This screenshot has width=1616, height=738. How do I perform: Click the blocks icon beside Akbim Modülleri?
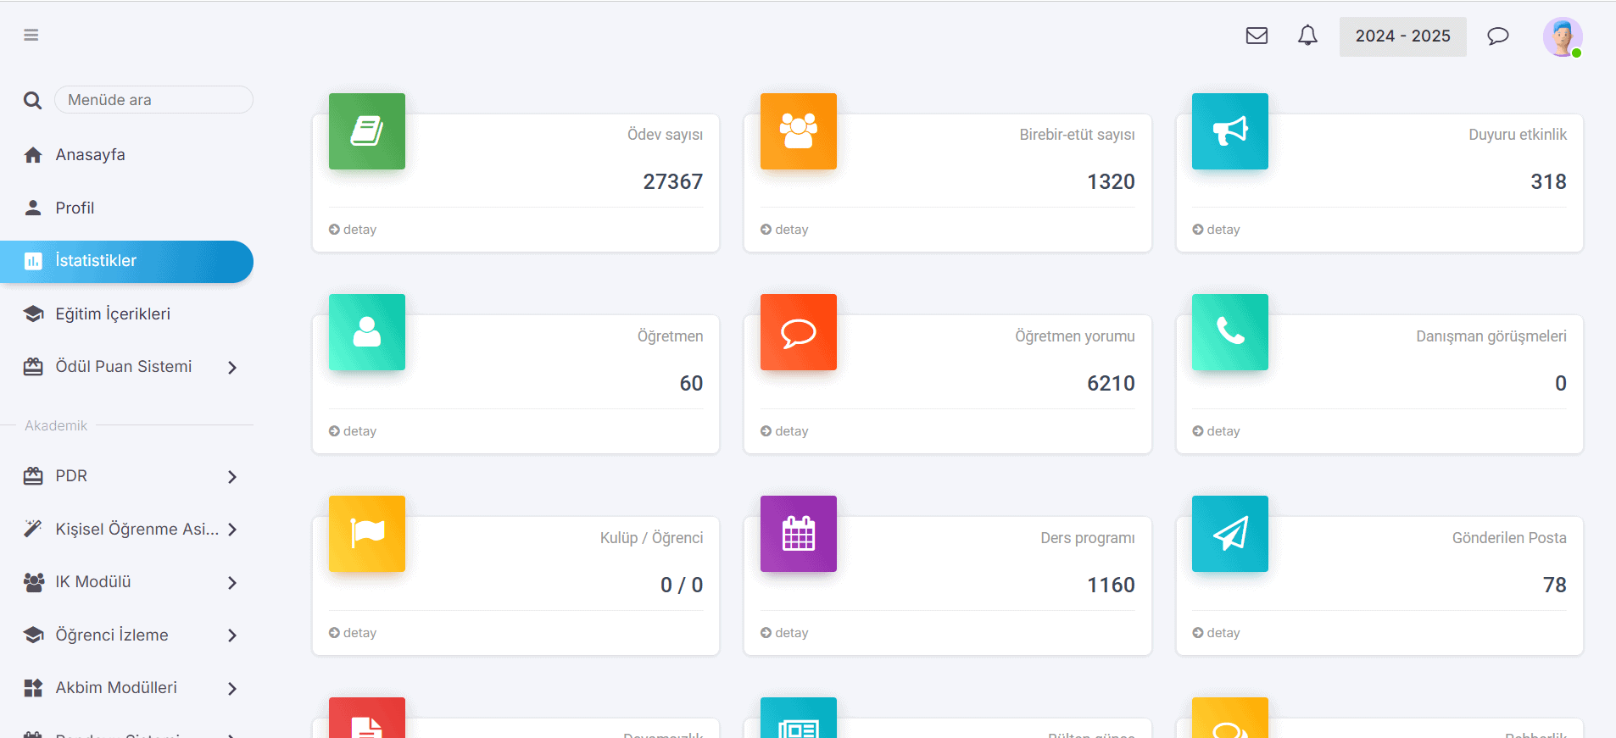pyautogui.click(x=33, y=688)
